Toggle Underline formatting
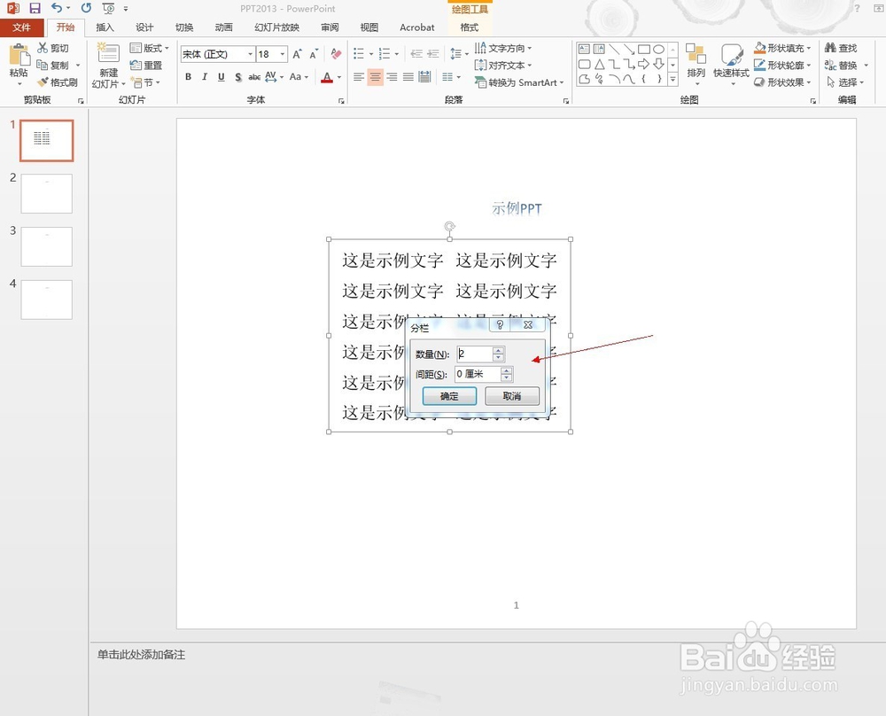Viewport: 886px width, 716px height. coord(221,77)
